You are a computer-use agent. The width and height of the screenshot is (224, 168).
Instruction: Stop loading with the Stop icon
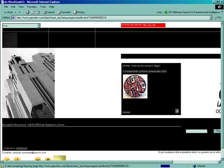pos(28,12)
